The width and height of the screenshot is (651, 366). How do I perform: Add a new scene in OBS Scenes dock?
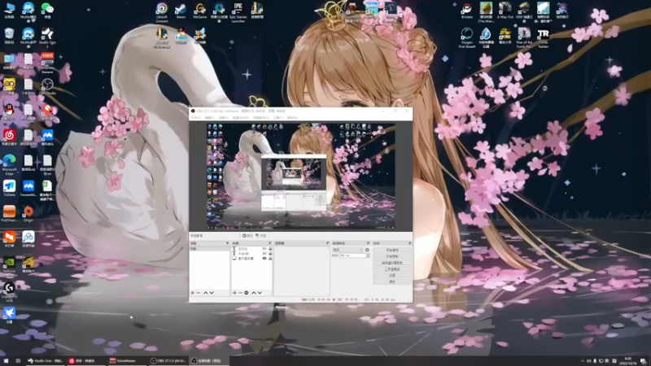click(x=192, y=293)
